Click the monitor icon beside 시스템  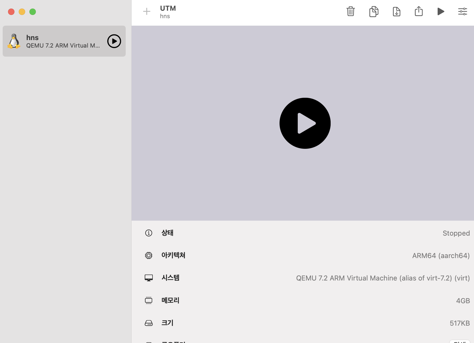coord(149,278)
